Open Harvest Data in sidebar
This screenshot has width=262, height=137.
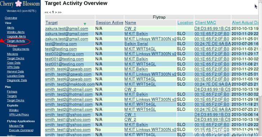(x=16, y=72)
